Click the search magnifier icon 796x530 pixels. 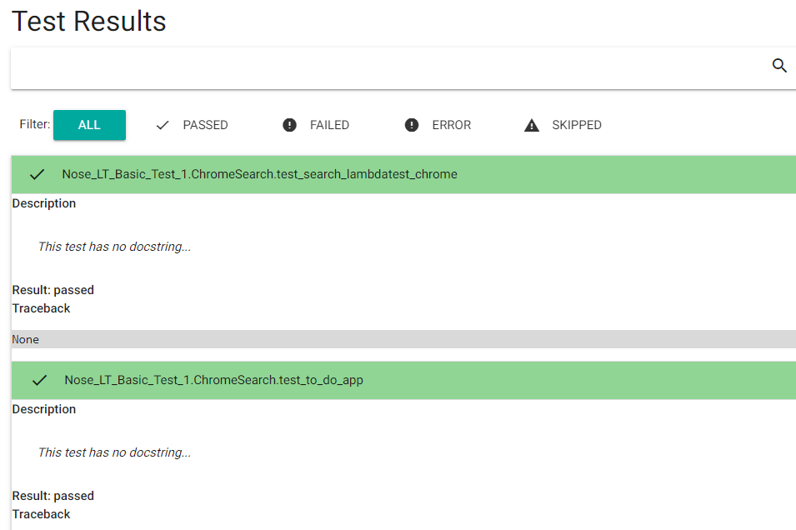tap(778, 65)
